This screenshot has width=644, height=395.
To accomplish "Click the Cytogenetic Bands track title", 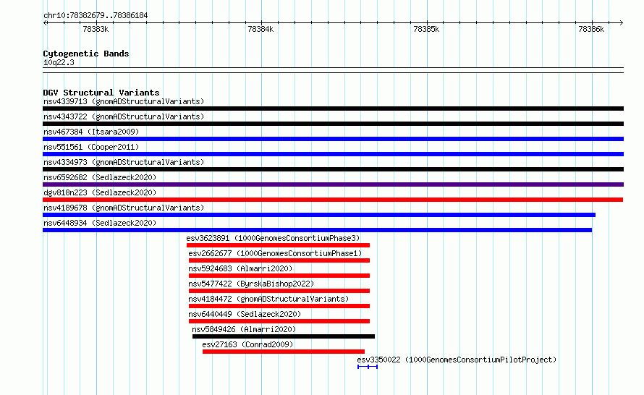I will pyautogui.click(x=86, y=54).
